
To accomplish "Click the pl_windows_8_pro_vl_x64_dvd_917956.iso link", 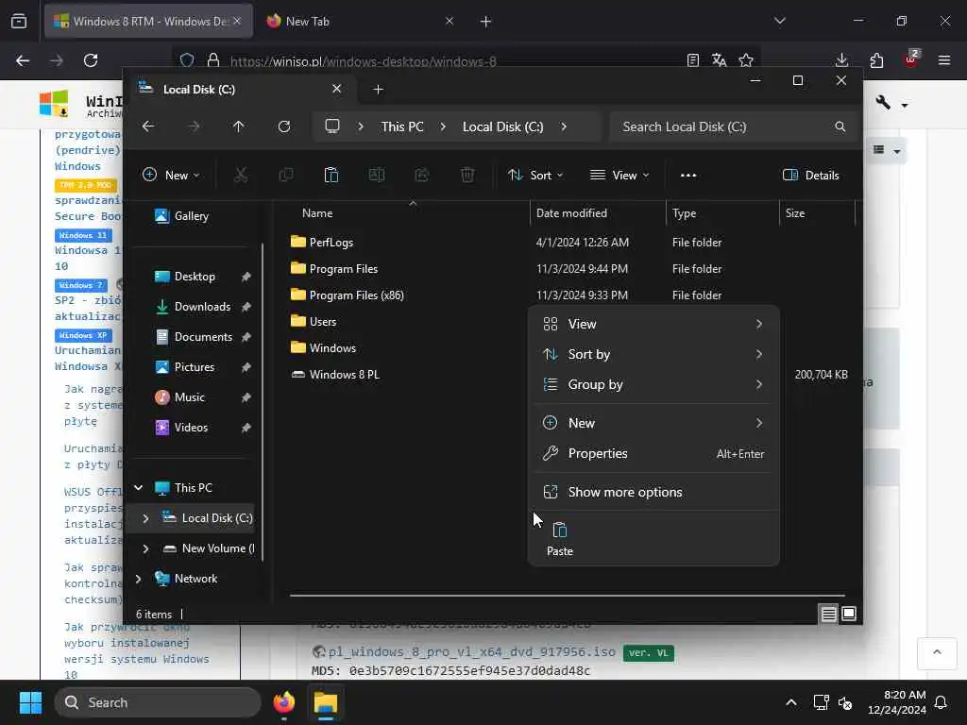I will pos(472,651).
